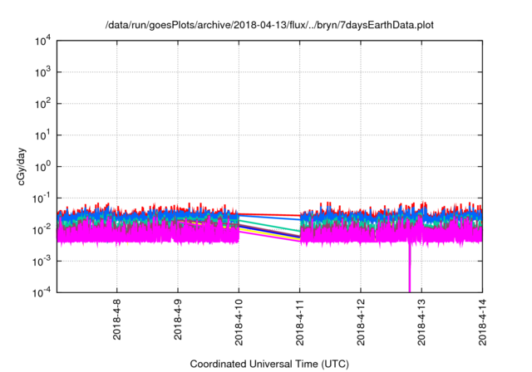Click the 2018-4-9 date tick label
This screenshot has height=372, width=532.
pyautogui.click(x=178, y=319)
